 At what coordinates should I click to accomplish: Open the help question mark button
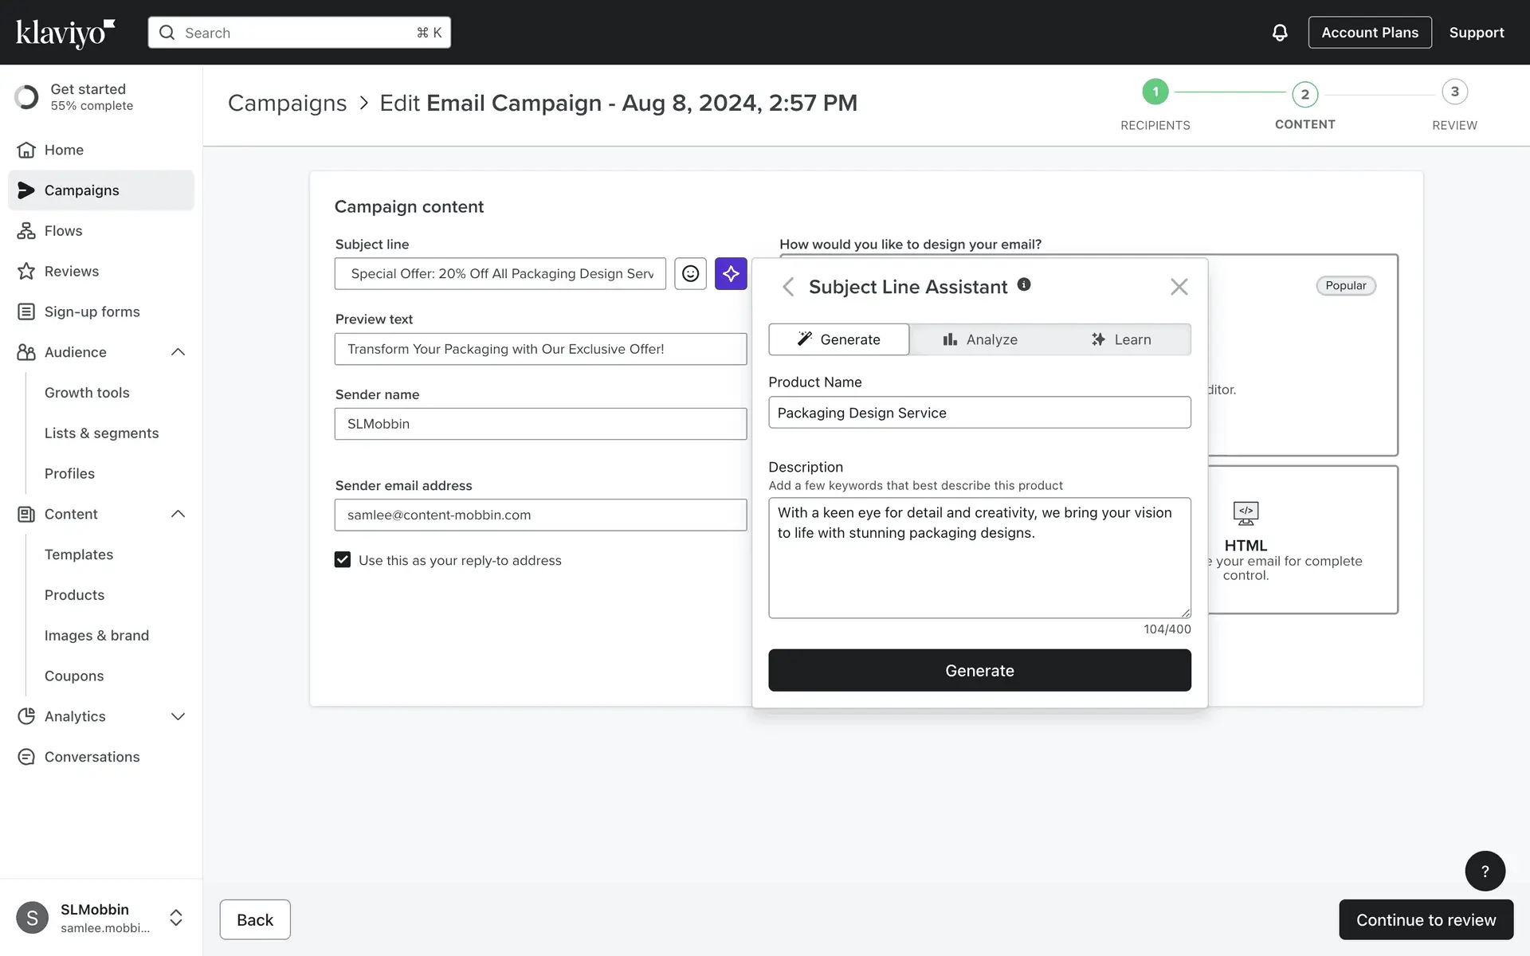tap(1484, 871)
